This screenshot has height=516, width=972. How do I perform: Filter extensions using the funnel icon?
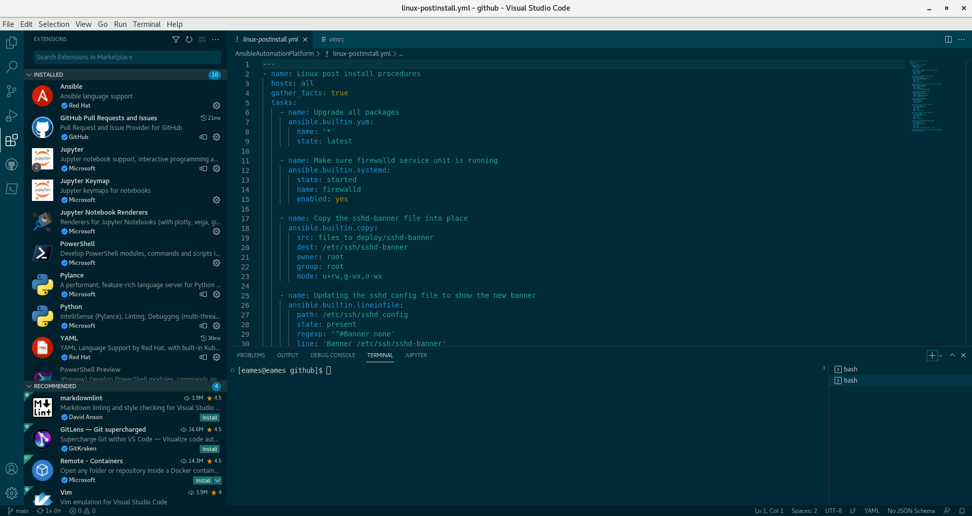click(176, 40)
